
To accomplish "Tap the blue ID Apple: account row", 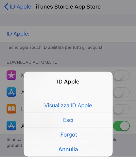I will (x=68, y=34).
